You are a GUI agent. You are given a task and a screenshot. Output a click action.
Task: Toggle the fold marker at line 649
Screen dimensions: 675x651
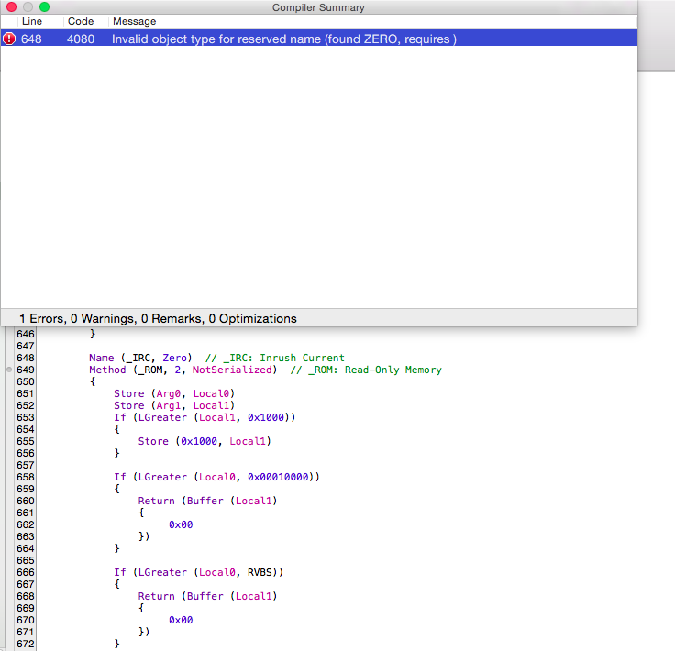pos(9,370)
